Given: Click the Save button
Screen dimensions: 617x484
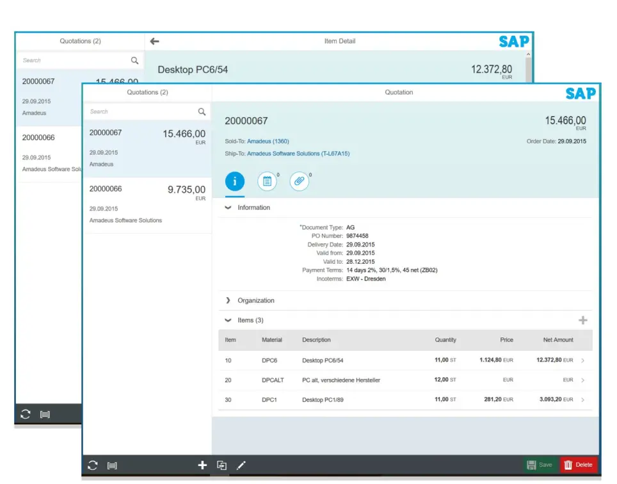Looking at the screenshot, I should [x=540, y=465].
